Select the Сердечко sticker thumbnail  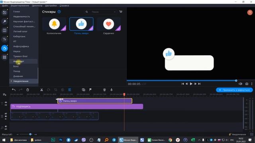[108, 24]
